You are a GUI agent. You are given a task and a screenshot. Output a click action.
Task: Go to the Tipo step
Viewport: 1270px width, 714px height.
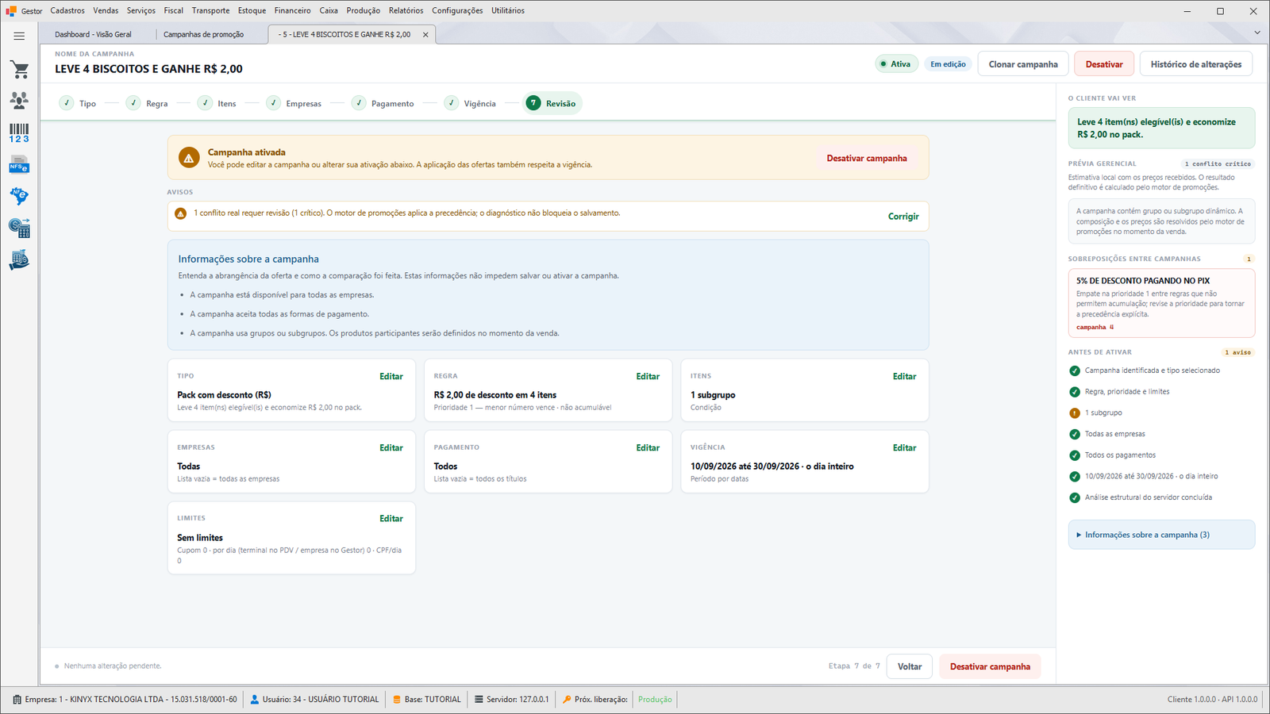point(78,103)
